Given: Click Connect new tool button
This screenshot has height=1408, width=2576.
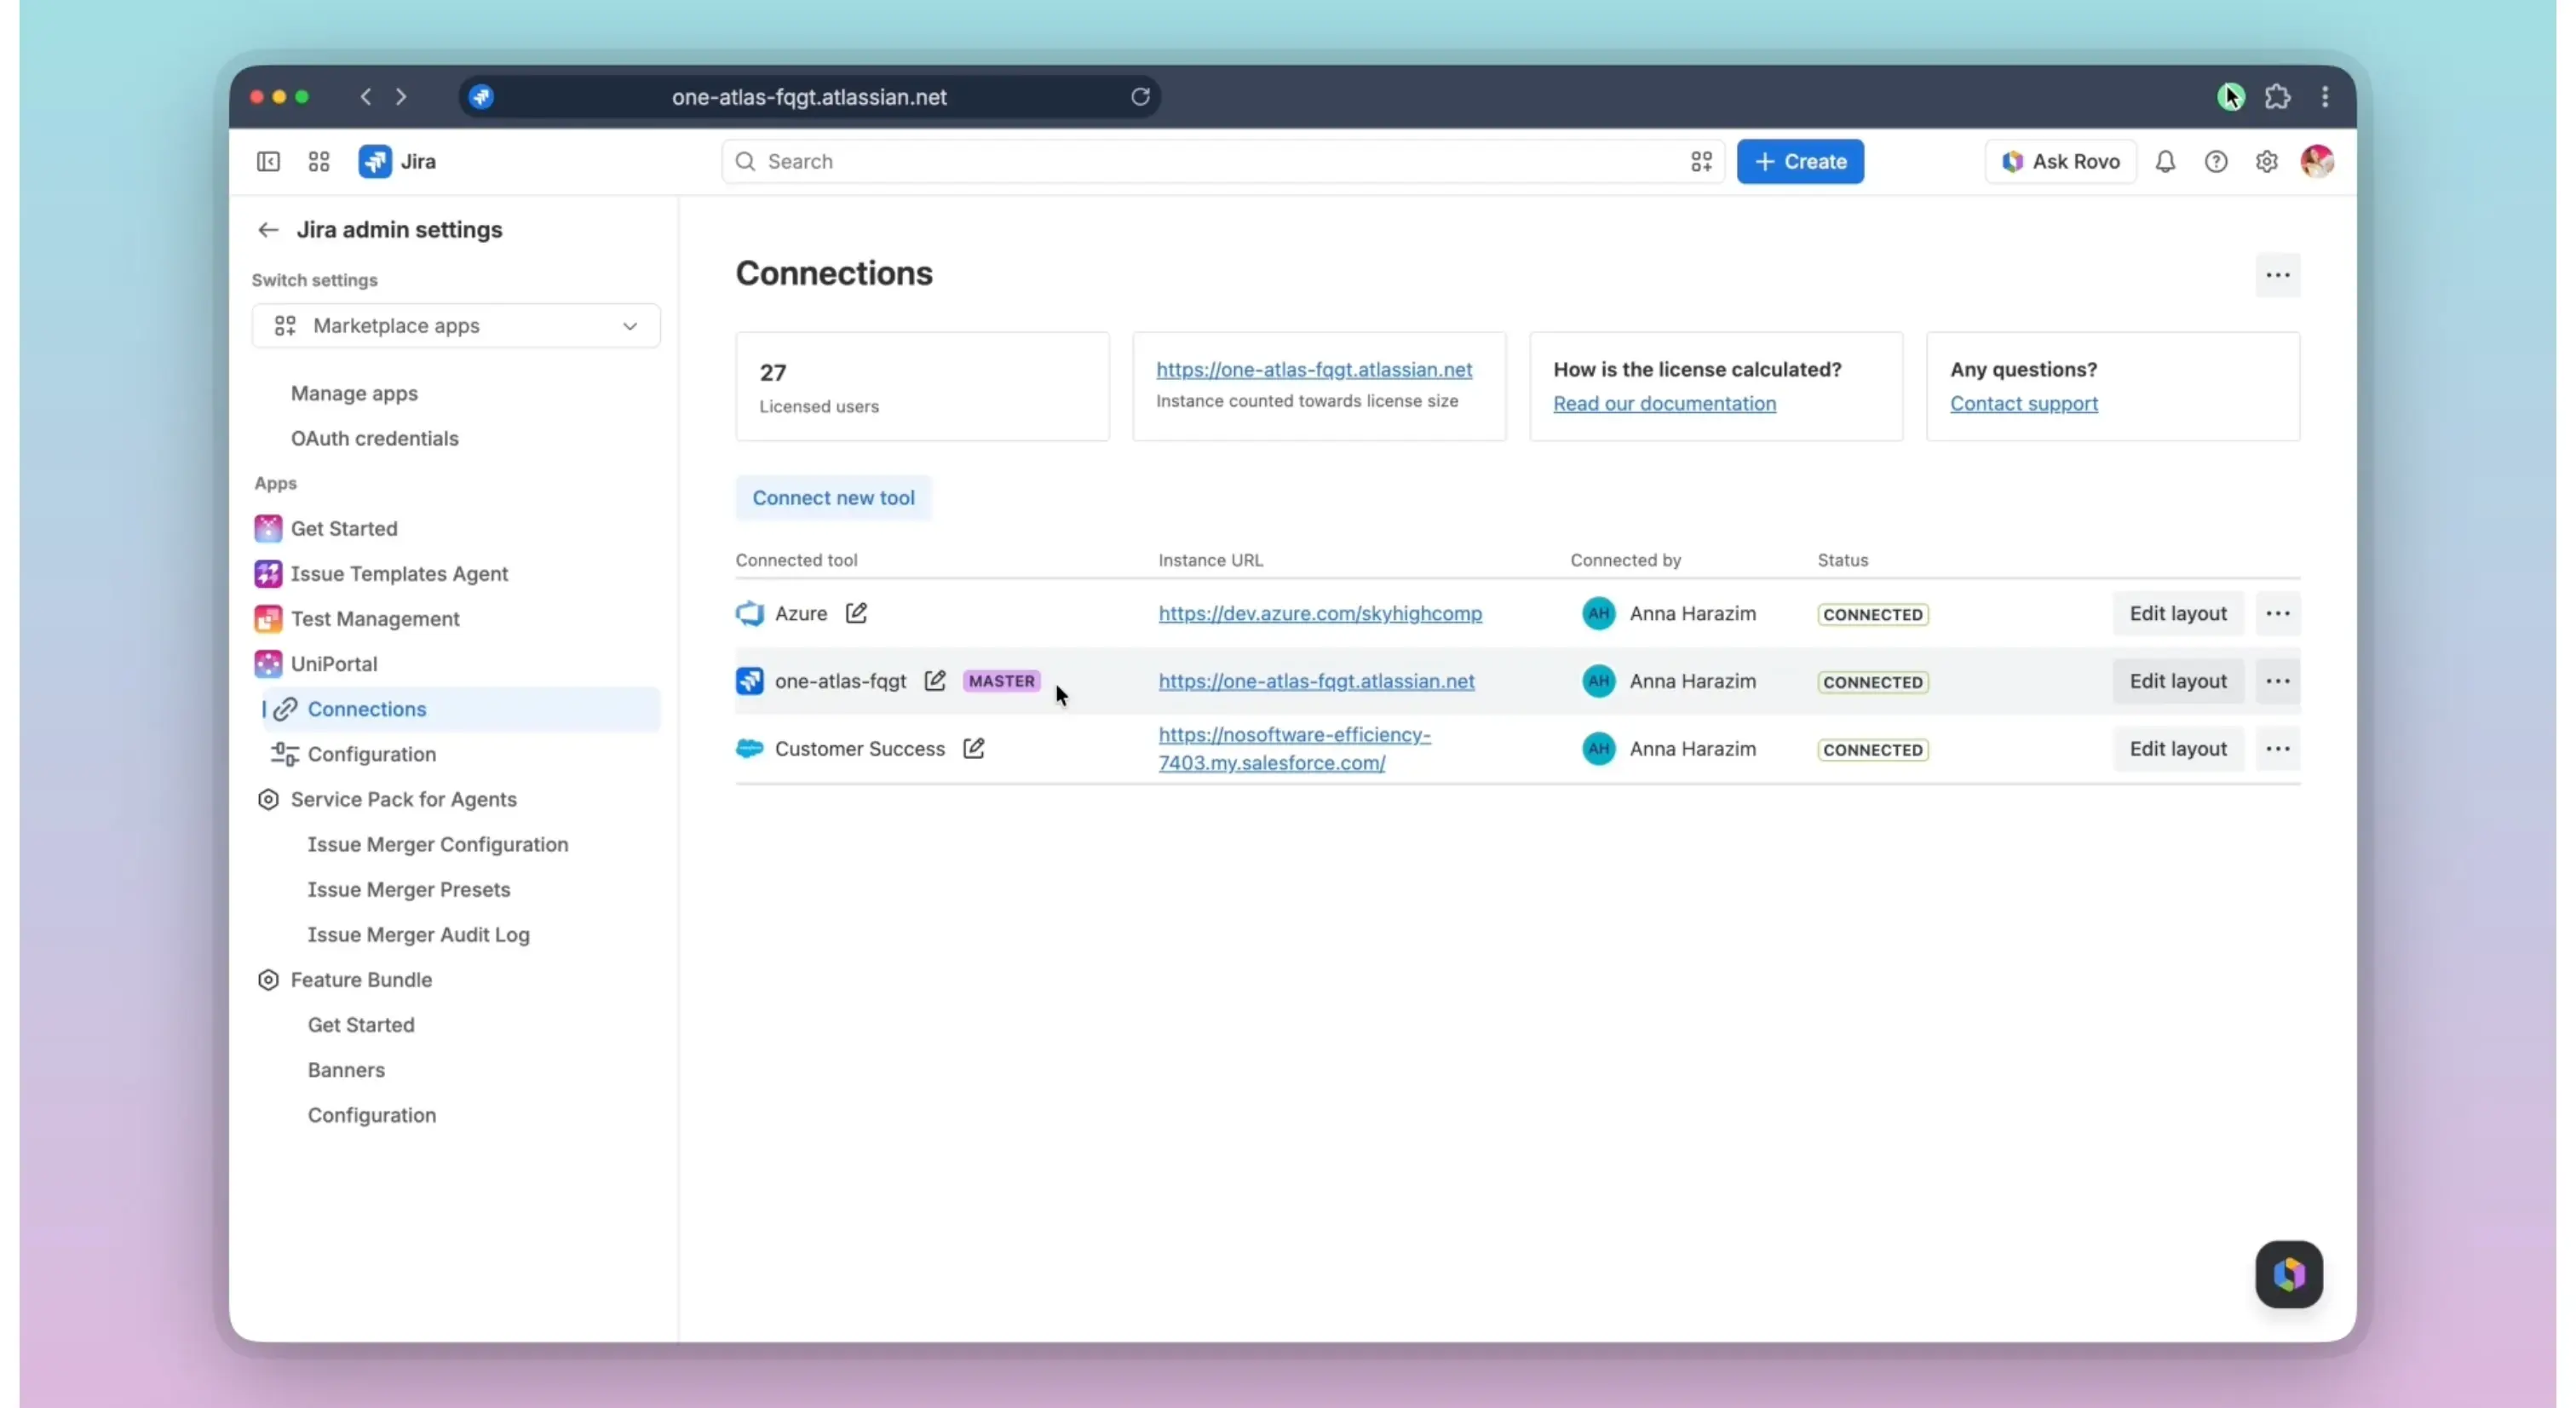Looking at the screenshot, I should (x=833, y=498).
